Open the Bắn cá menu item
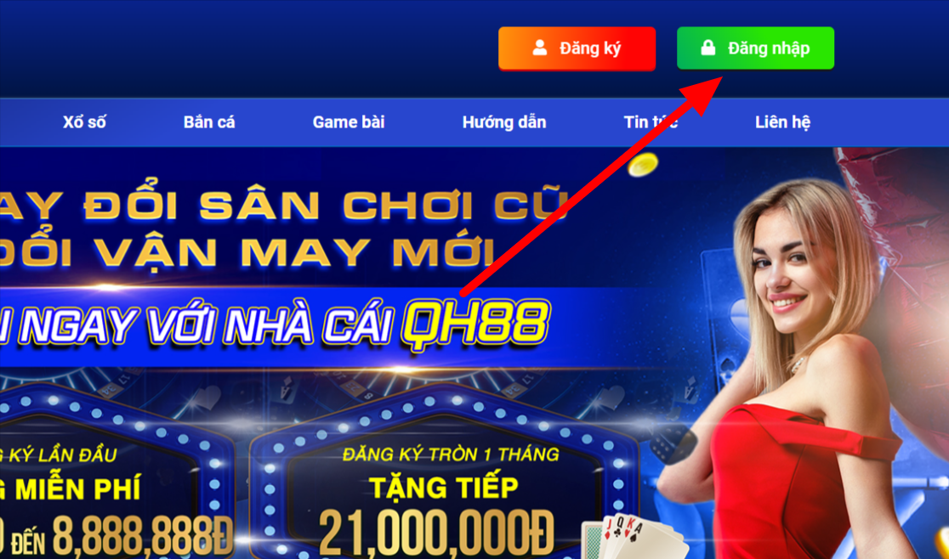This screenshot has height=559, width=949. click(x=209, y=122)
